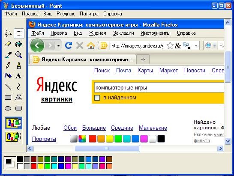Click the 'Поиск' link
The height and width of the screenshot is (176, 234).
click(102, 70)
